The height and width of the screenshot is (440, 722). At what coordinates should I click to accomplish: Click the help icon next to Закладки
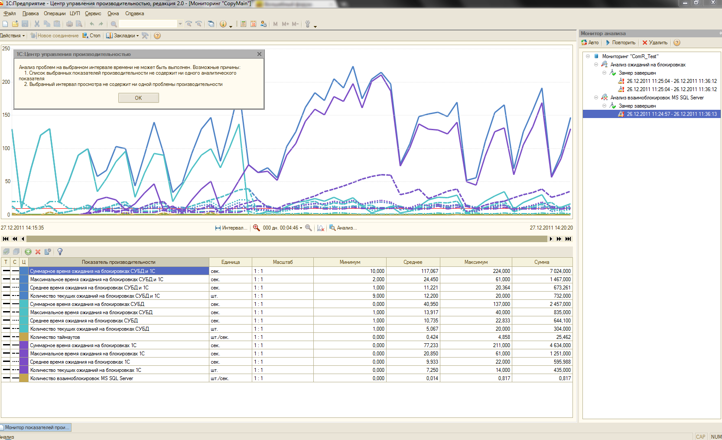click(157, 36)
